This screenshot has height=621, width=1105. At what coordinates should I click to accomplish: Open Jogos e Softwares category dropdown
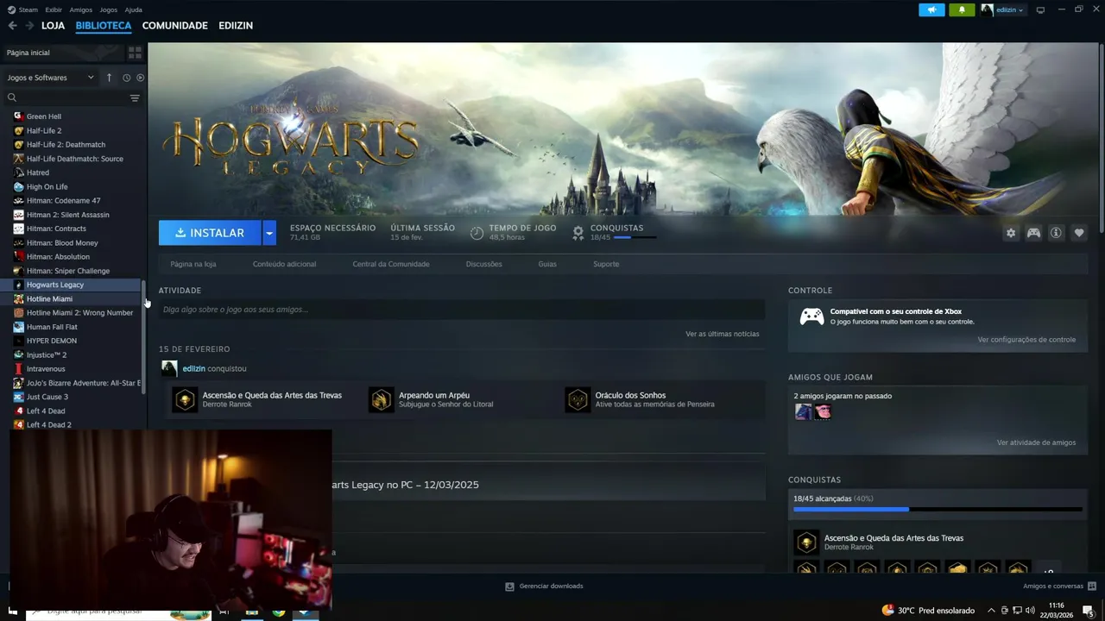coord(51,78)
